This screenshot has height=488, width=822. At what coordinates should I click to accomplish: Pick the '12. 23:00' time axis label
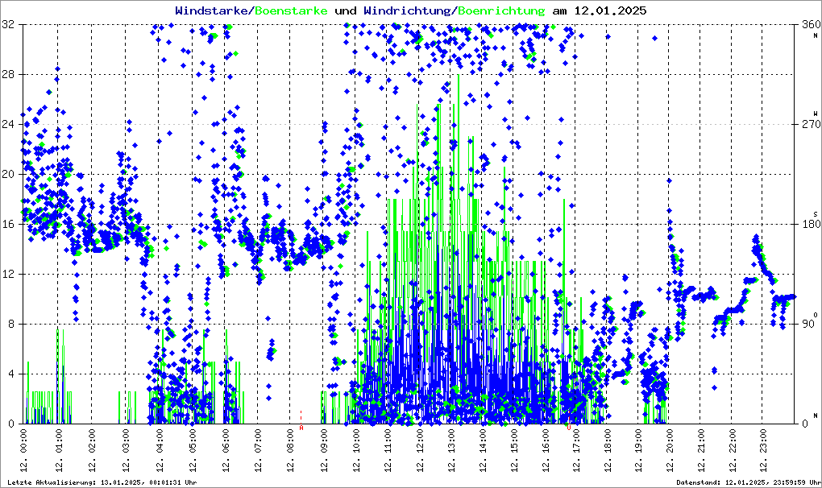pyautogui.click(x=764, y=451)
